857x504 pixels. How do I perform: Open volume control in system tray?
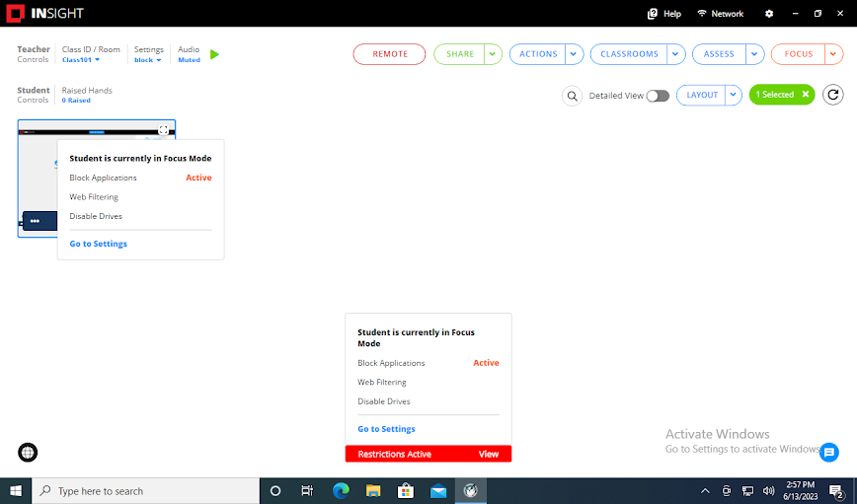(768, 491)
